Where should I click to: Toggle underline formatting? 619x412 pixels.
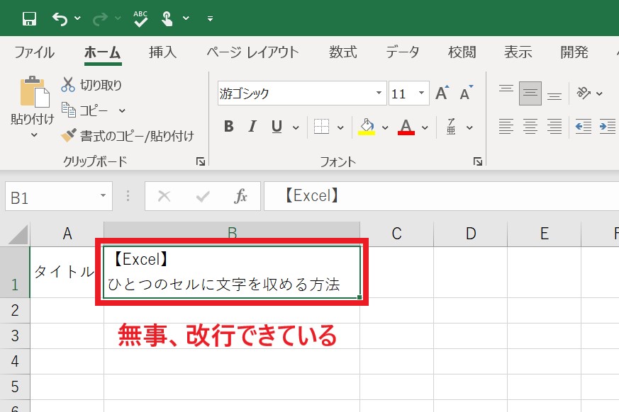tap(277, 127)
